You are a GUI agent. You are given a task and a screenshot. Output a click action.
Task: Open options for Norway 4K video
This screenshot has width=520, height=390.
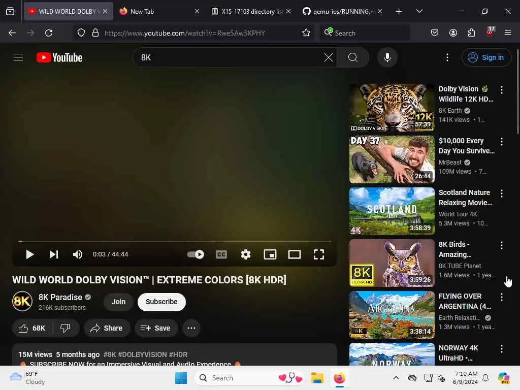[501, 349]
